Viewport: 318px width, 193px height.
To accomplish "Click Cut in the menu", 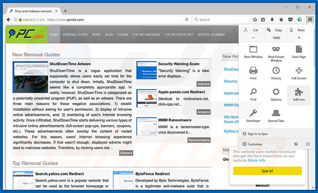I will [252, 30].
